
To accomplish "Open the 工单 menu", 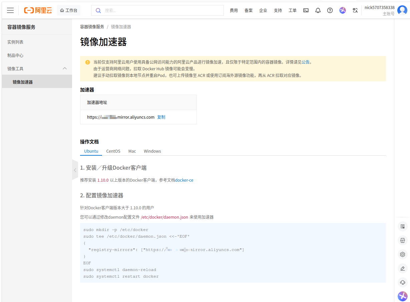I will pyautogui.click(x=293, y=10).
